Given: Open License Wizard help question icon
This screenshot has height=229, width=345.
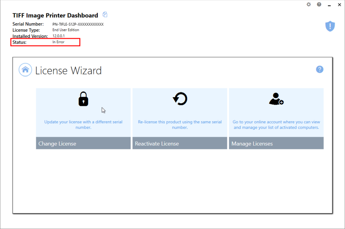Looking at the screenshot, I should (320, 69).
